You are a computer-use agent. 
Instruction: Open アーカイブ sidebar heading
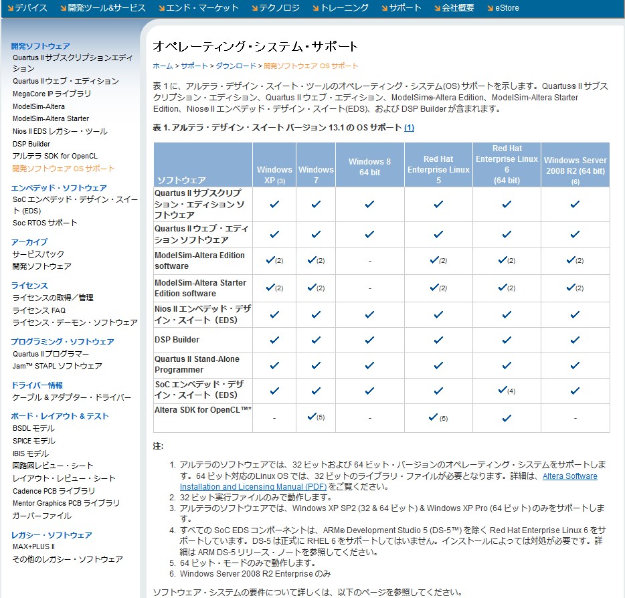tap(29, 242)
